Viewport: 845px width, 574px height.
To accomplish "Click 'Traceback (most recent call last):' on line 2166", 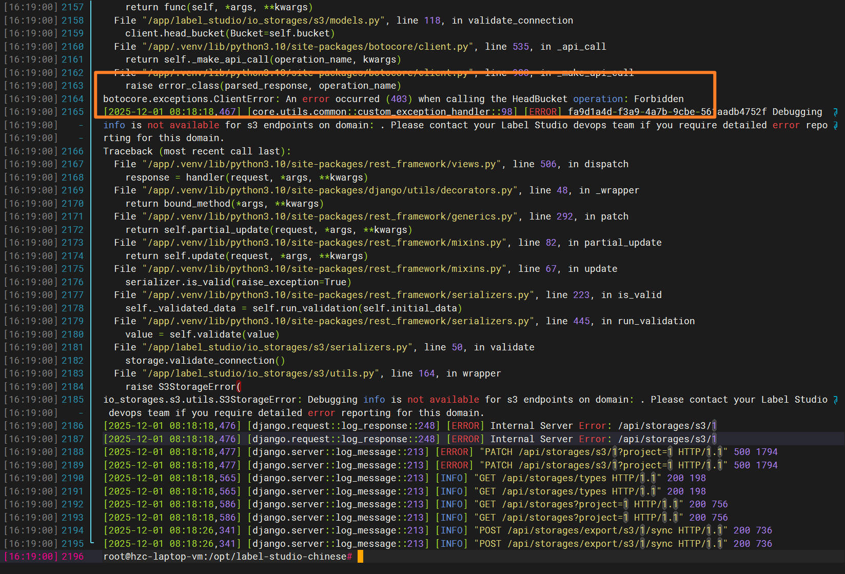I will [197, 151].
